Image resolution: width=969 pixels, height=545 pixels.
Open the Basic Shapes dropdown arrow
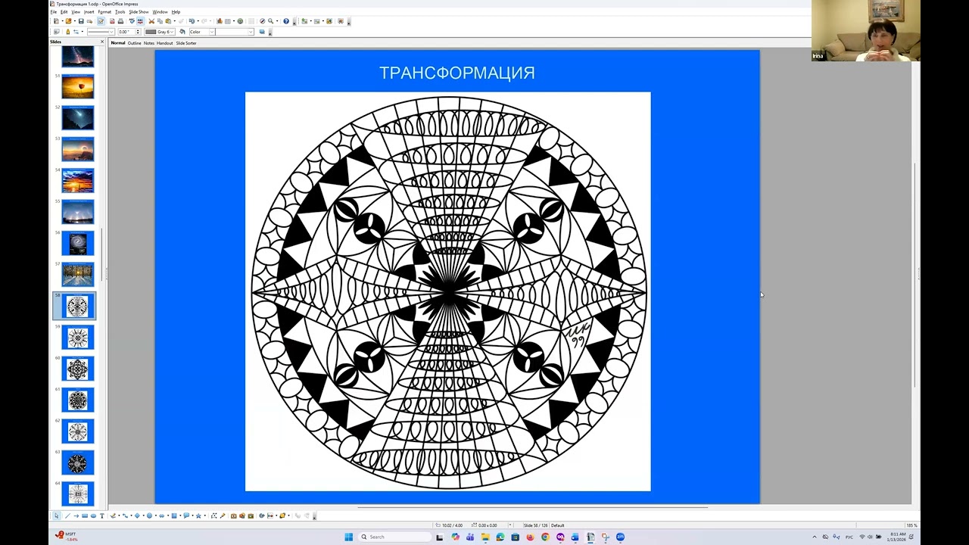[143, 515]
